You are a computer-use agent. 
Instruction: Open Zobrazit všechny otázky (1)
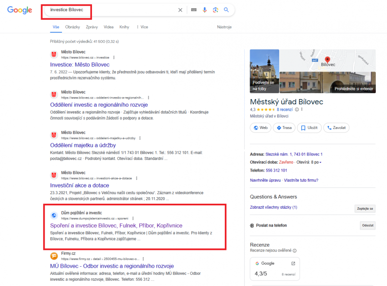[273, 207]
